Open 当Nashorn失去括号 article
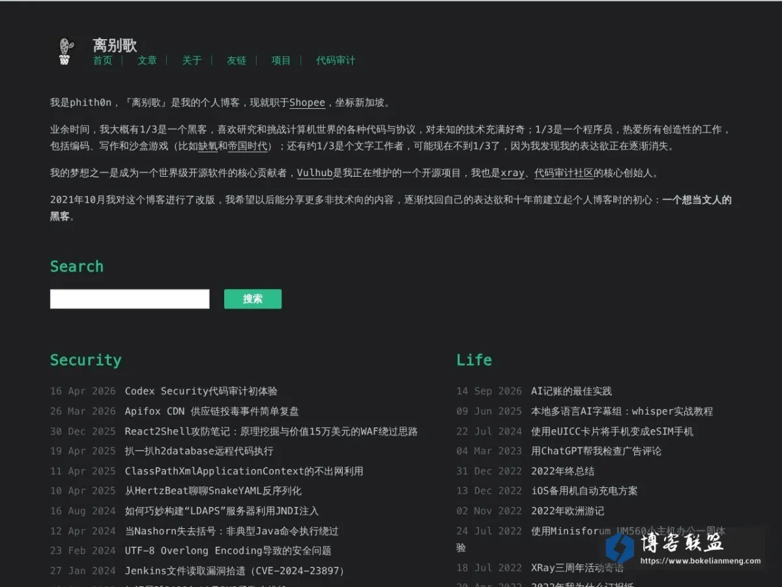Viewport: 782px width, 587px height. click(x=231, y=532)
